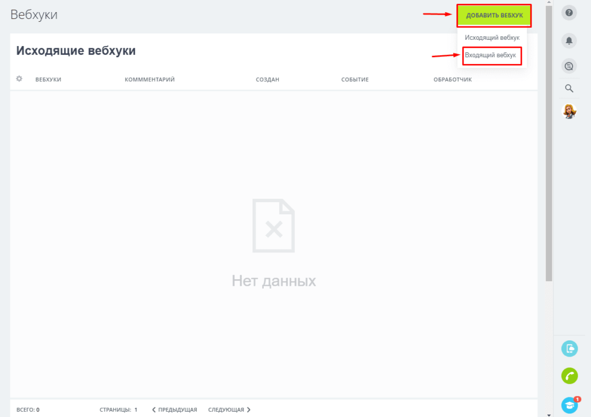The height and width of the screenshot is (417, 591).
Task: Open telephony via the green phone icon
Action: 569,376
